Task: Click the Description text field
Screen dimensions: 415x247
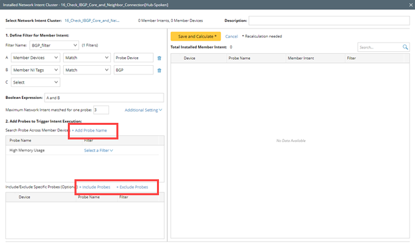Action: pos(329,21)
